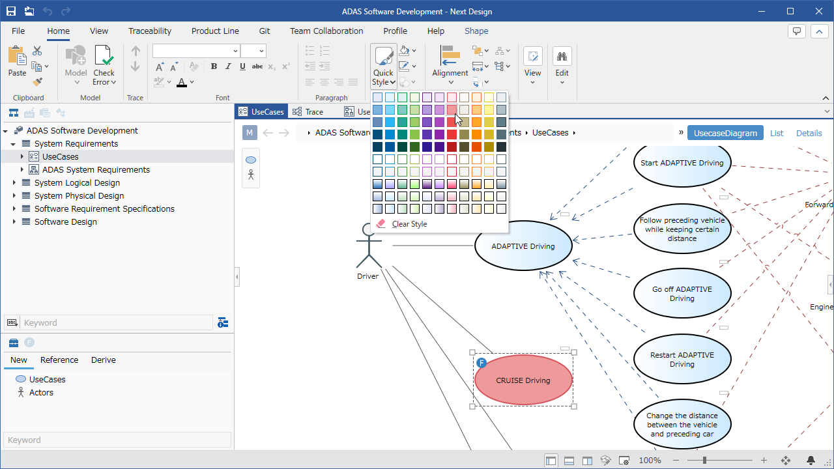The image size is (834, 469).
Task: Pick the bright orange swatch in fourth row
Action: click(x=476, y=134)
